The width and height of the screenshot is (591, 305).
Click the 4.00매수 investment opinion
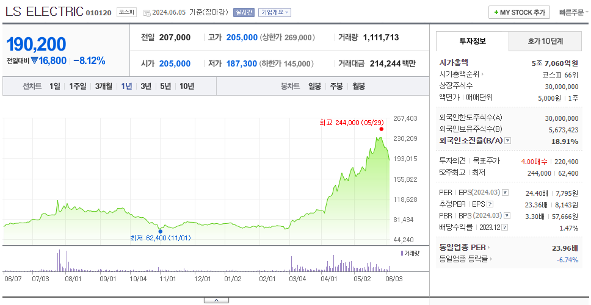[534, 162]
